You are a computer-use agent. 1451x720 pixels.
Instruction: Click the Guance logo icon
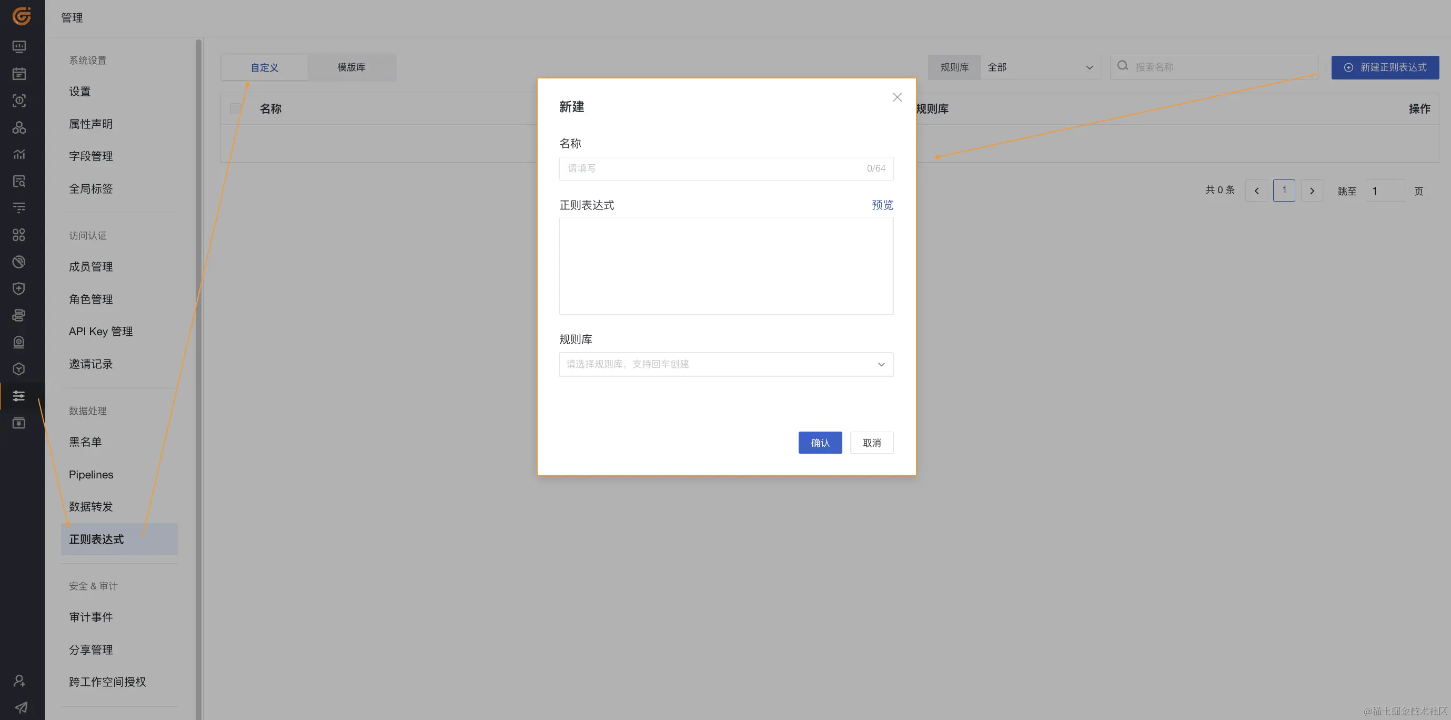coord(22,16)
